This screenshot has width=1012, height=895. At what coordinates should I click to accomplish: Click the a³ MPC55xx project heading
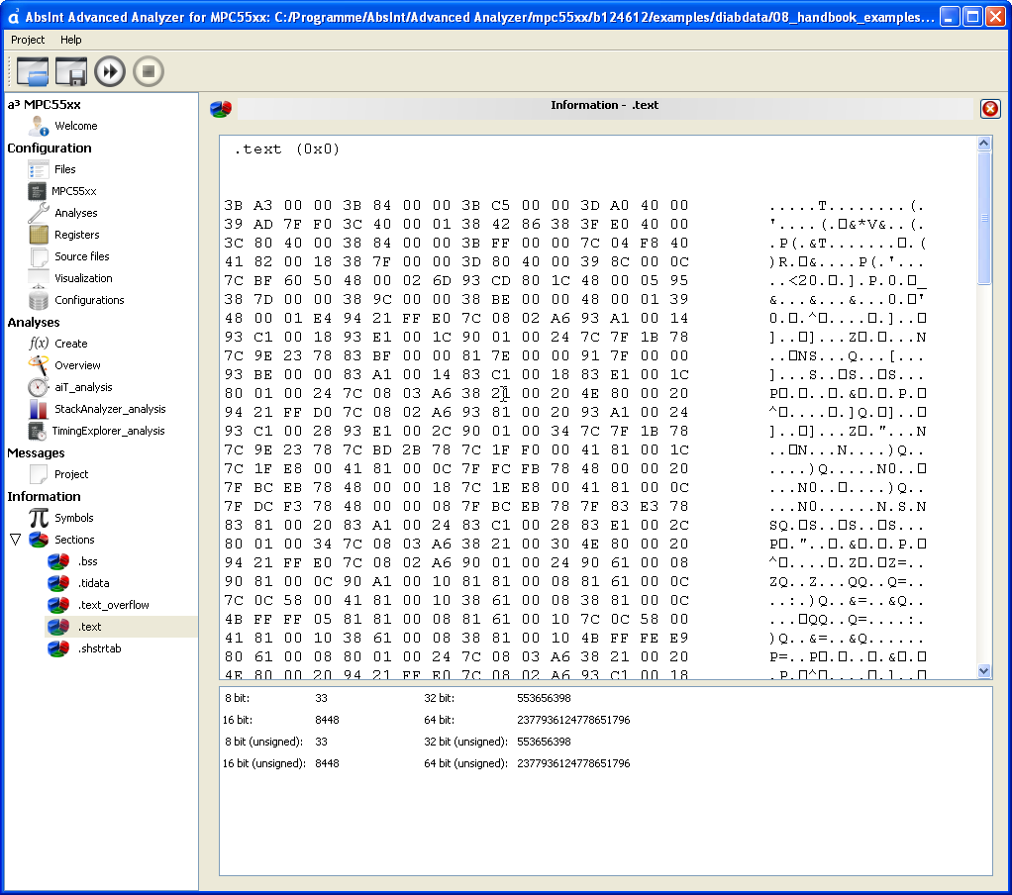[x=44, y=105]
